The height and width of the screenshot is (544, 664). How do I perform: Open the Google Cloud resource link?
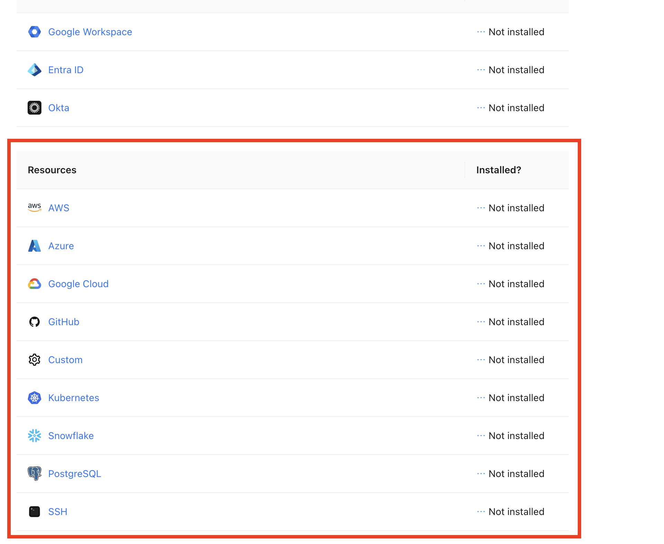[x=78, y=284]
